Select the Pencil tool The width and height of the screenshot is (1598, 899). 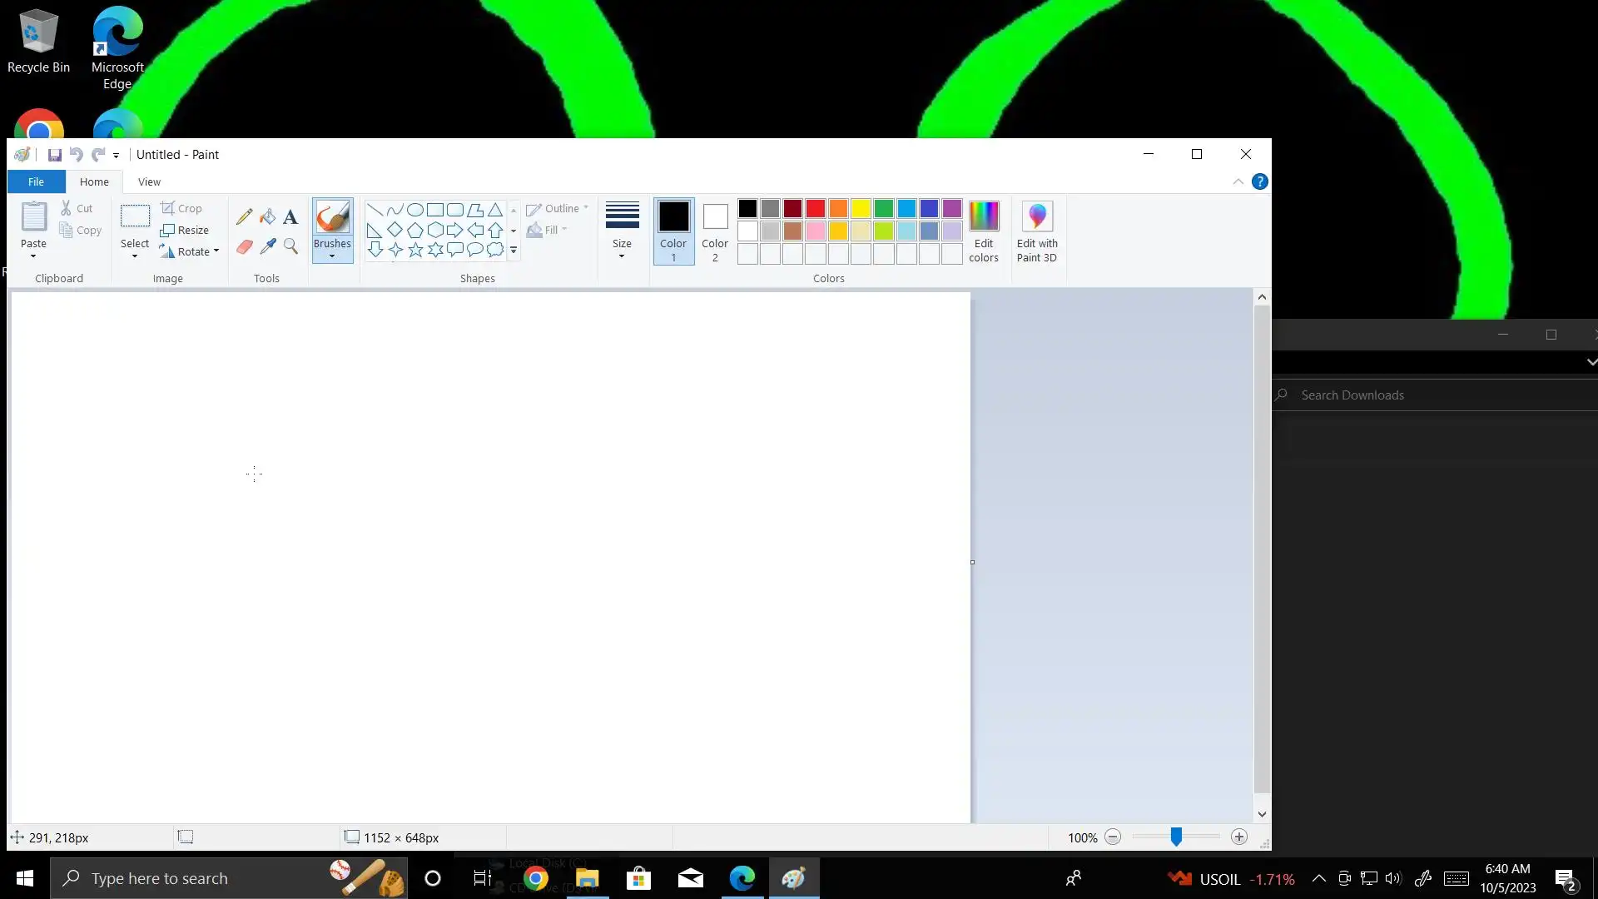click(244, 217)
